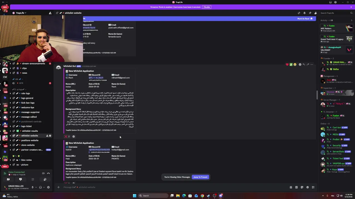Add heart reaction on hovered message

287,64
